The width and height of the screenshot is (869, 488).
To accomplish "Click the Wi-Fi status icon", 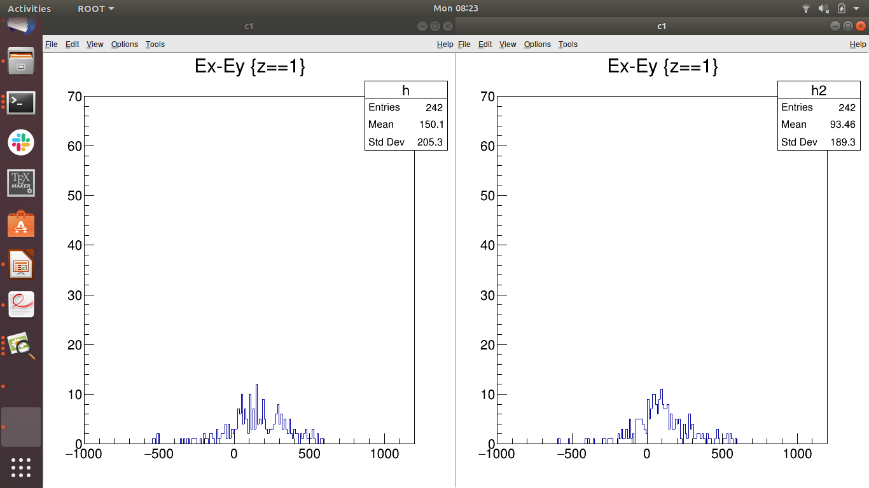I will tap(806, 8).
